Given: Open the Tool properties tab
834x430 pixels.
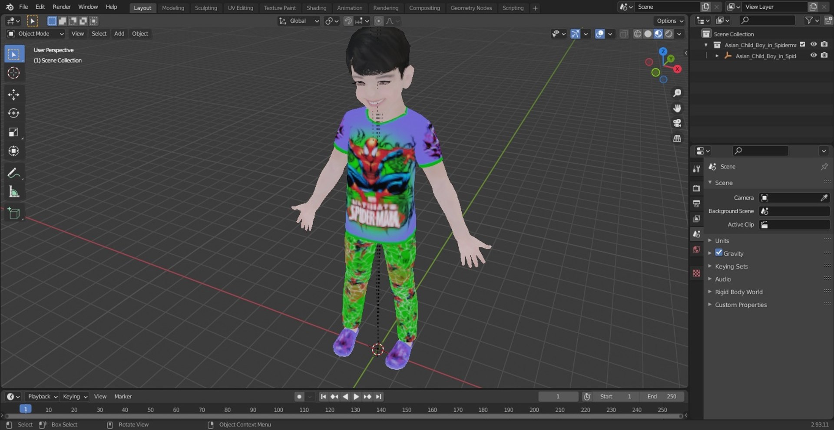Looking at the screenshot, I should (697, 169).
